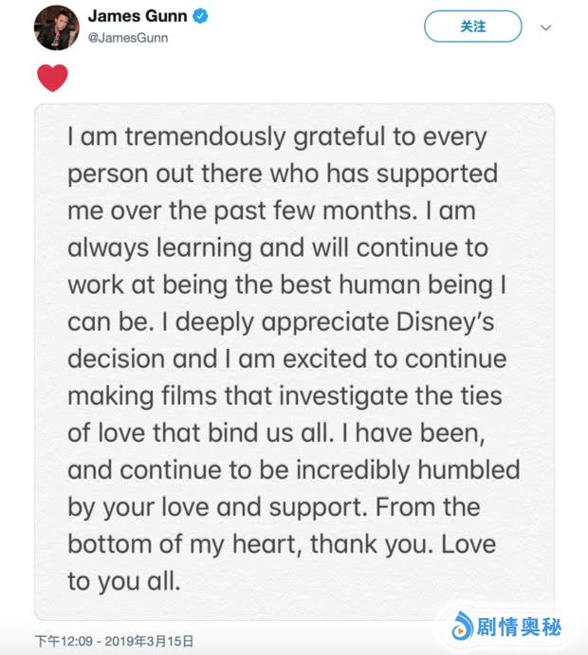Expand the tweet options chevron
588x655 pixels.
[545, 27]
